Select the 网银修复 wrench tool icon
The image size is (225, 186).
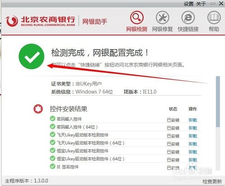(162, 18)
